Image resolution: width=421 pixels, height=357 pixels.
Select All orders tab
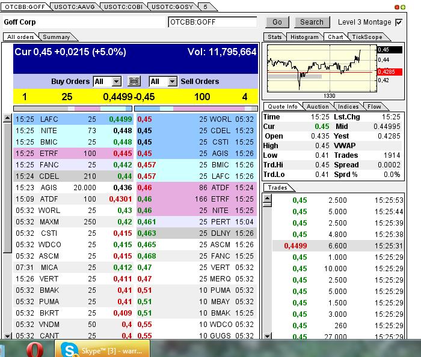pyautogui.click(x=20, y=37)
